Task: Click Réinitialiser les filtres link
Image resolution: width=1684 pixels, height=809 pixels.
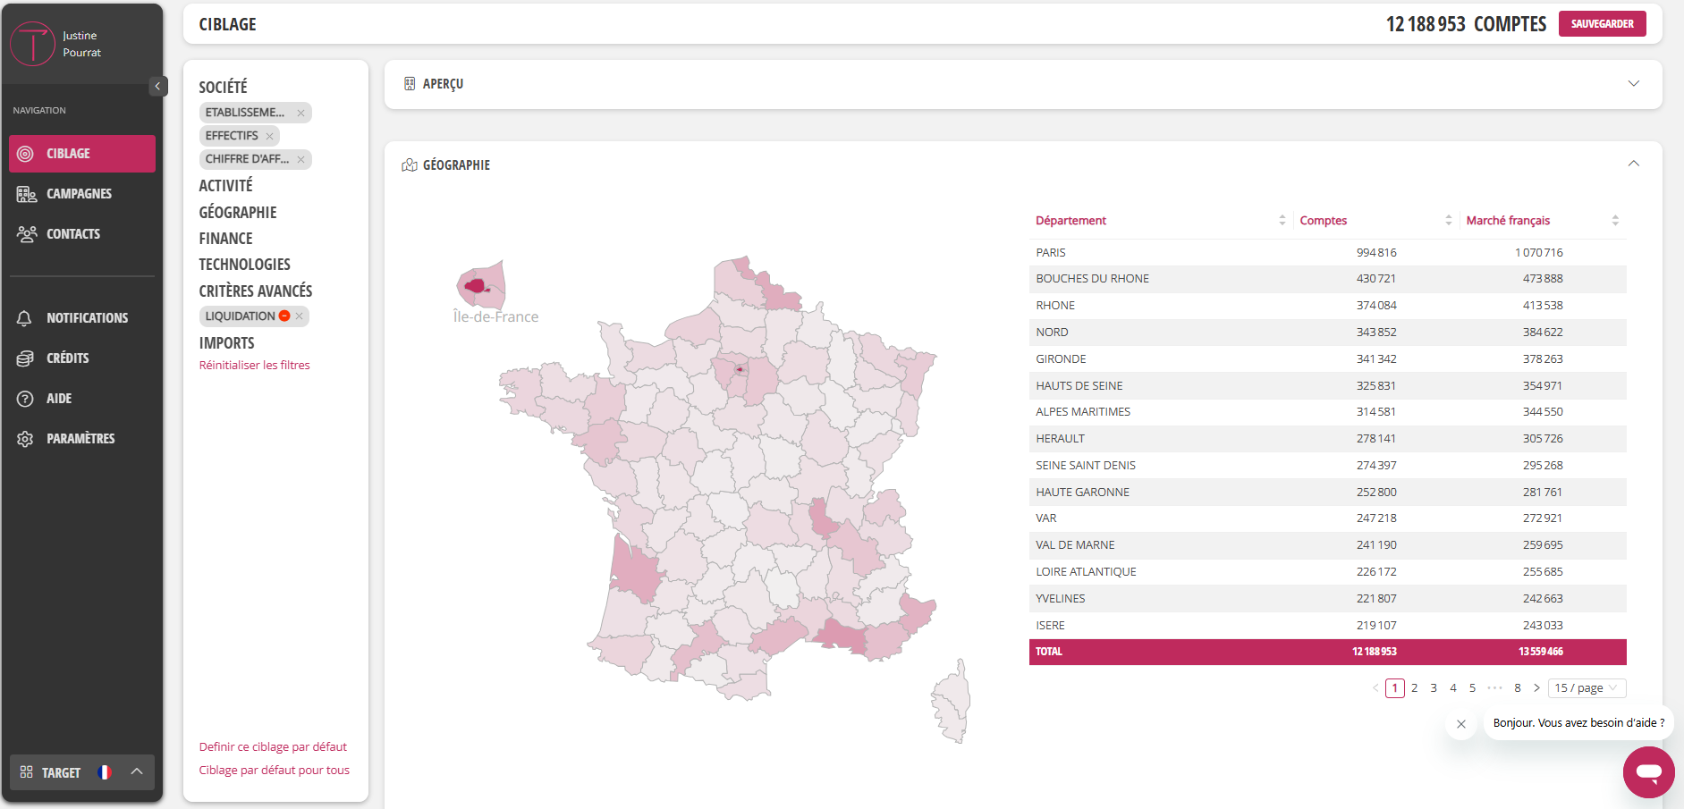Action: 254,366
